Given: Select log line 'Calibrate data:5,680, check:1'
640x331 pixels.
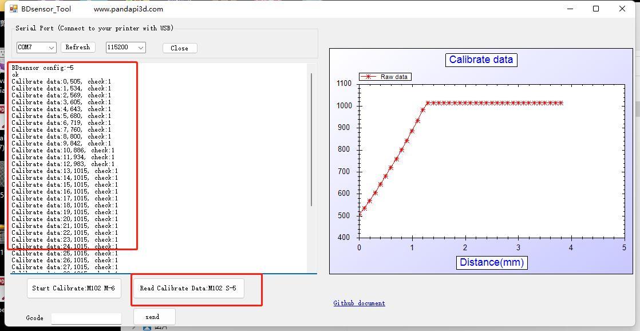Looking at the screenshot, I should click(61, 116).
